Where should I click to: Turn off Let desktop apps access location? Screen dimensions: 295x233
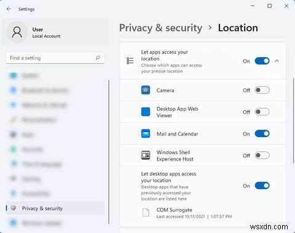pos(262,186)
